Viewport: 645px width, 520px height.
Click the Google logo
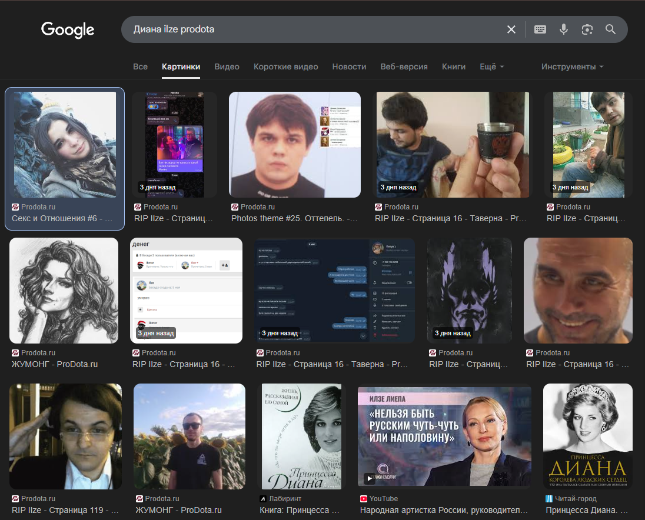68,29
